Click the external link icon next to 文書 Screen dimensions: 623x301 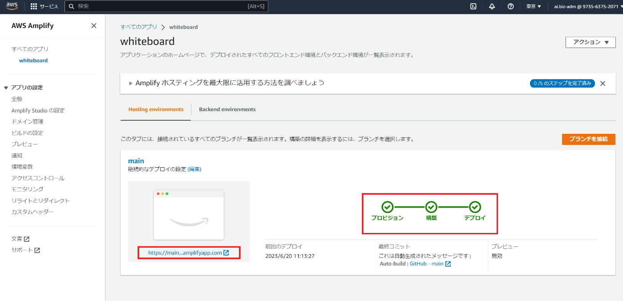pyautogui.click(x=27, y=239)
